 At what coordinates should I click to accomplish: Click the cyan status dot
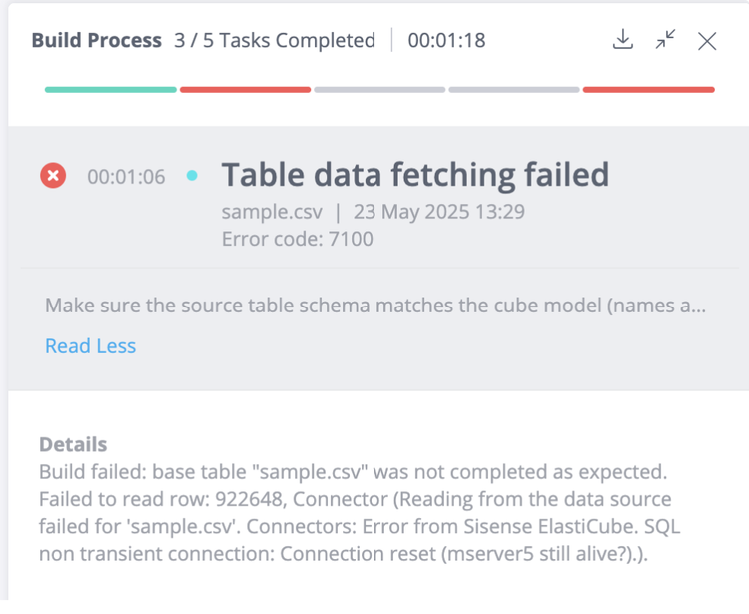tap(192, 176)
